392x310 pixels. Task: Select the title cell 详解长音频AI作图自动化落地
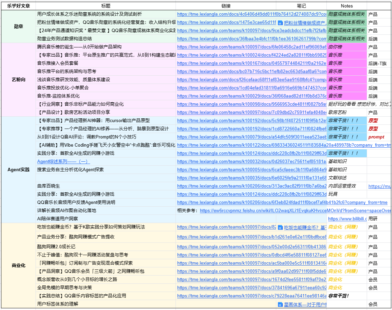click(106, 211)
